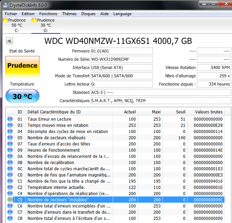This screenshot has width=232, height=223.
Task: Select row Taux Erreur en Lecture
Action: [x=115, y=119]
